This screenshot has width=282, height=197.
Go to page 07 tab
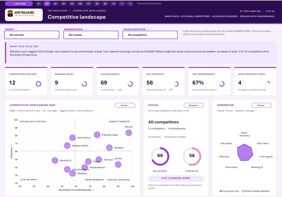pyautogui.click(x=89, y=4)
